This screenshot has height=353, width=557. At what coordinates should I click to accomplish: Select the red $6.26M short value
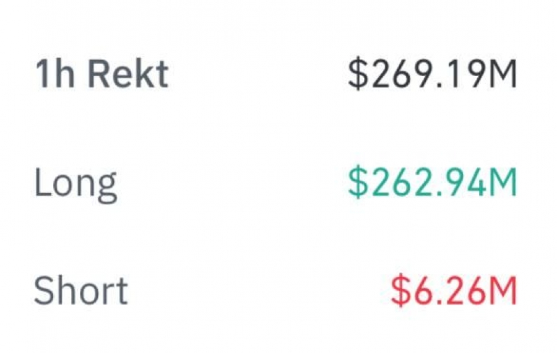454,290
